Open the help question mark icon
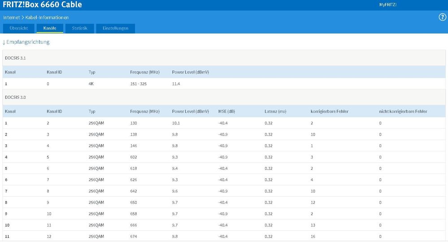Viewport: 448px width, 242px height. (442, 17)
